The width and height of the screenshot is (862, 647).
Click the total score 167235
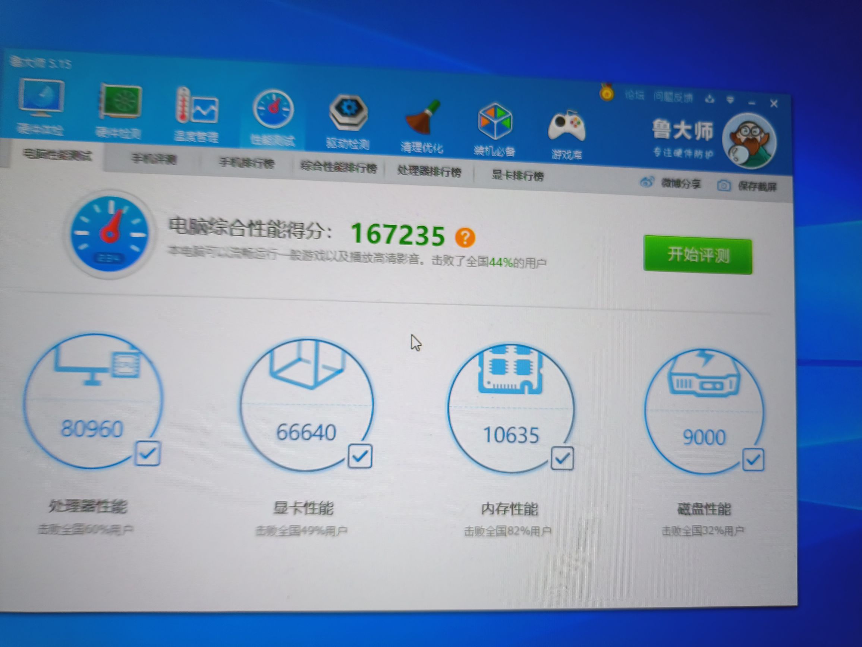(398, 234)
